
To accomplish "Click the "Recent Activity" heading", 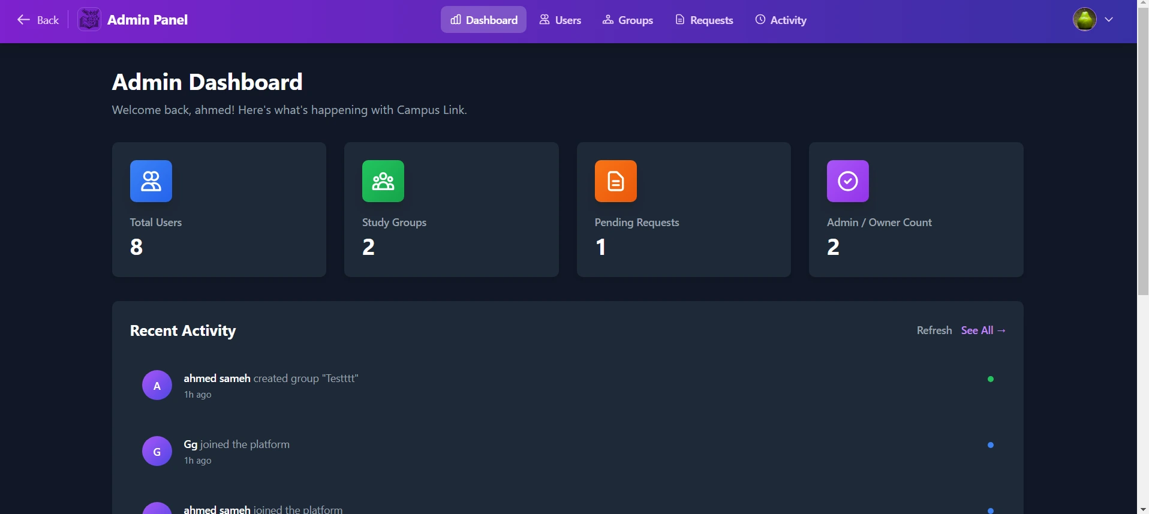I will [183, 331].
